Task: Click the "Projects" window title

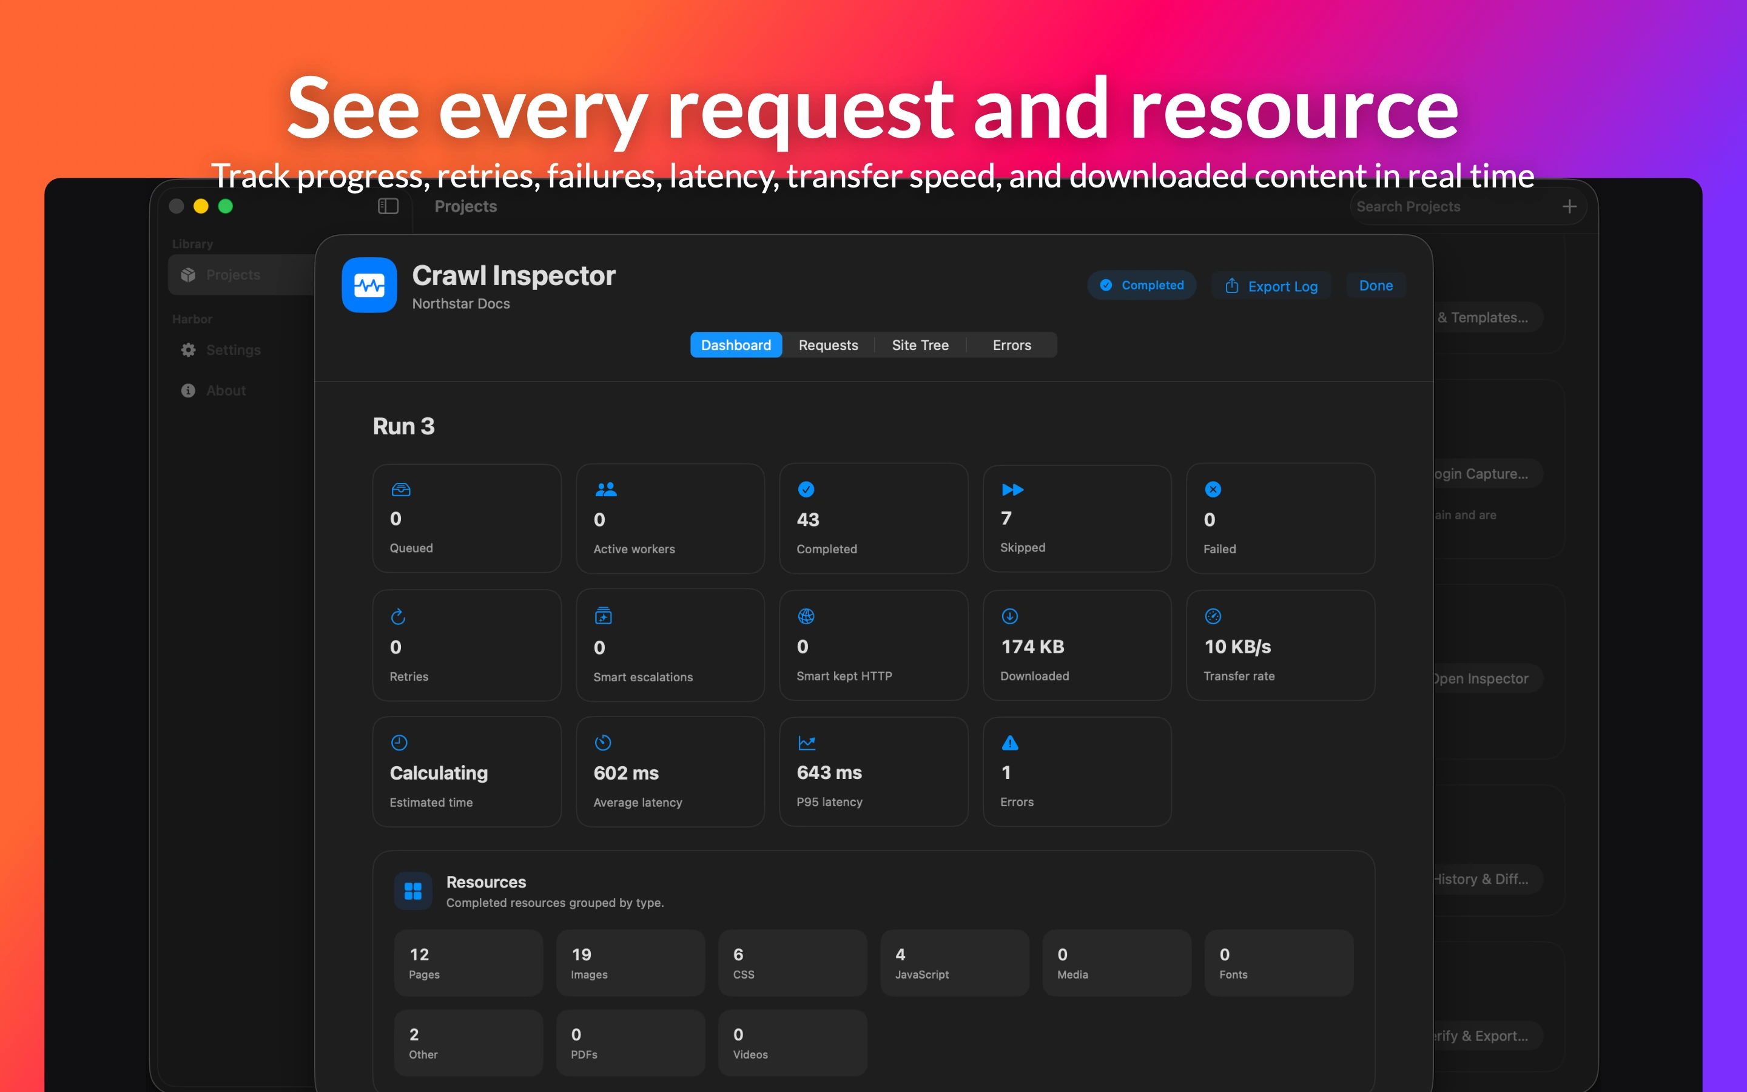Action: pos(466,206)
